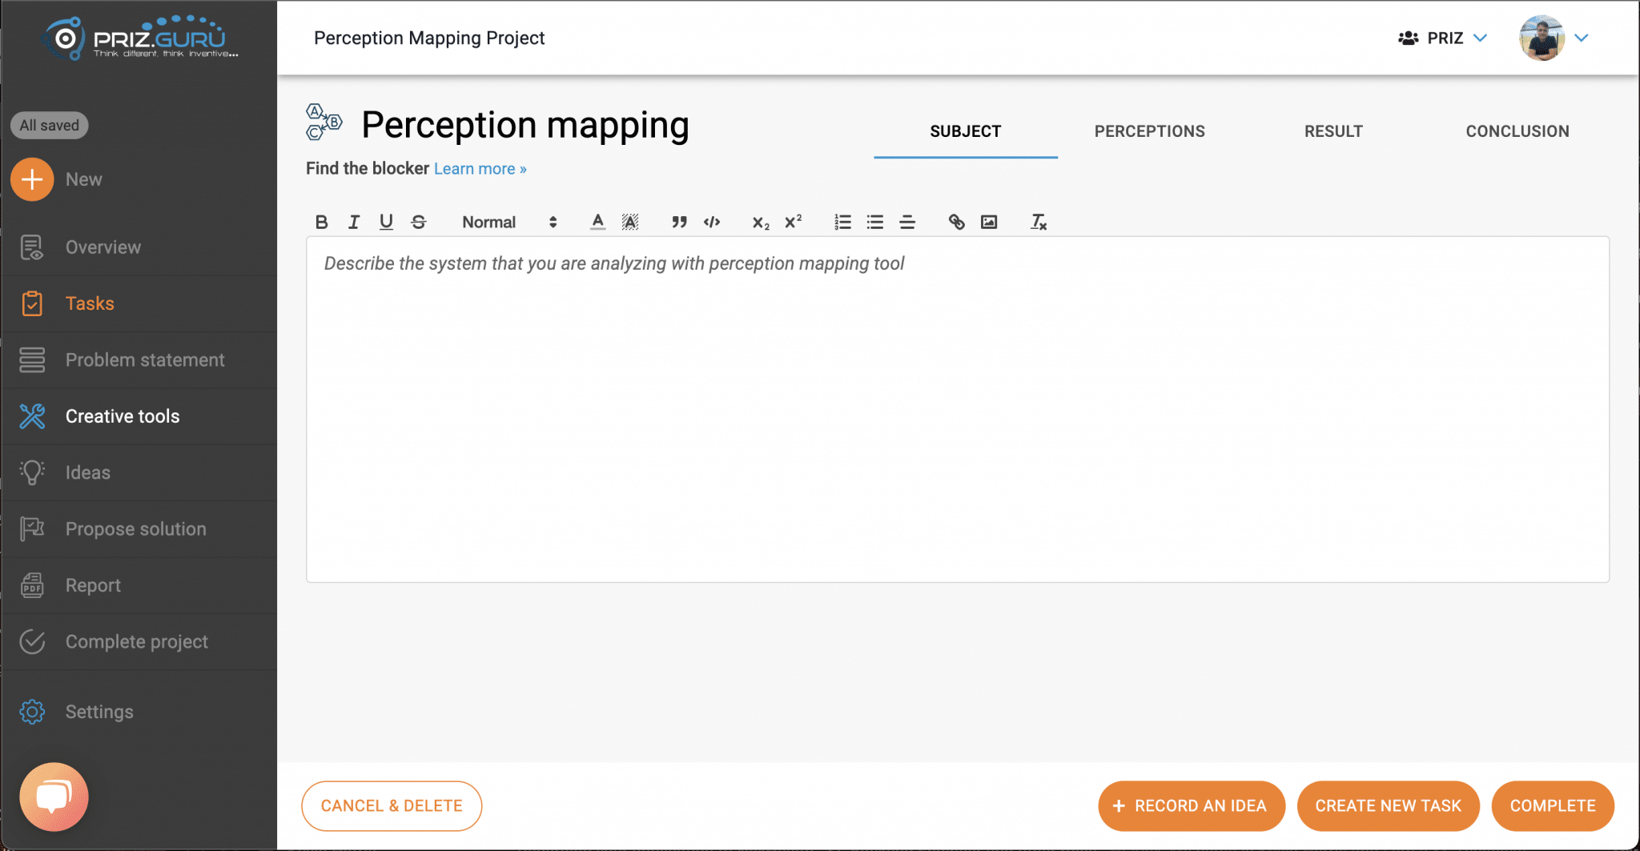Image resolution: width=1640 pixels, height=851 pixels.
Task: Insert a code block
Action: pos(712,222)
